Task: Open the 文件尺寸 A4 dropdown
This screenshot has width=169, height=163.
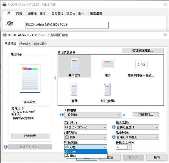Action: [x=86, y=127]
